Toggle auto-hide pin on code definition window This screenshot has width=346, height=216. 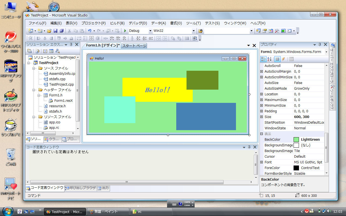click(x=249, y=147)
